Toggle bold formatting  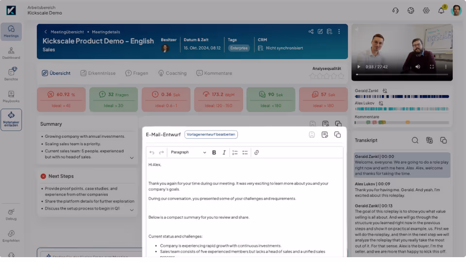(x=214, y=152)
